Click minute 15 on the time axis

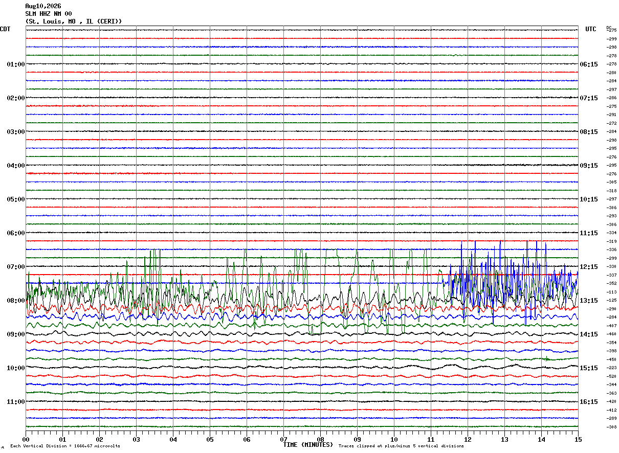pos(578,439)
